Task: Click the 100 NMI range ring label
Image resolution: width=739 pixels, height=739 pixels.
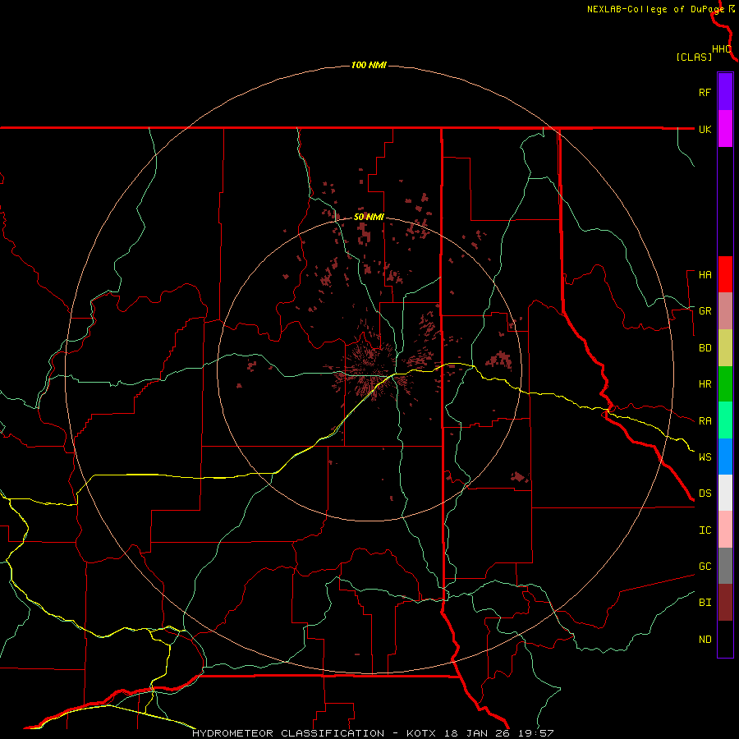Action: 369,65
